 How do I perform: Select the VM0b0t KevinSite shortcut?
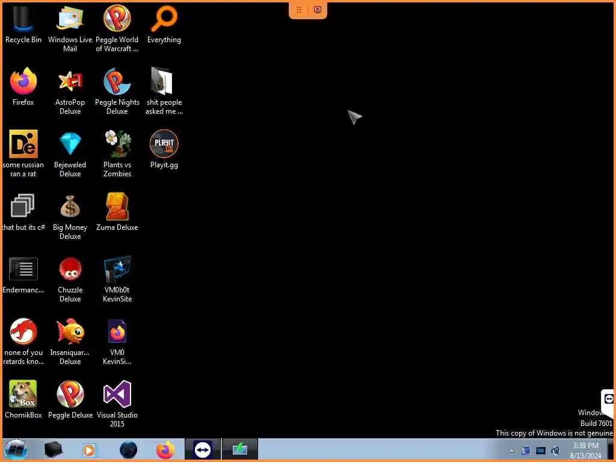click(117, 279)
